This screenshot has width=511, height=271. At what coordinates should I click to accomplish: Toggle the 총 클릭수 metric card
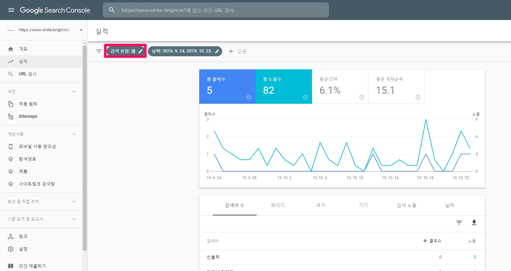[227, 86]
